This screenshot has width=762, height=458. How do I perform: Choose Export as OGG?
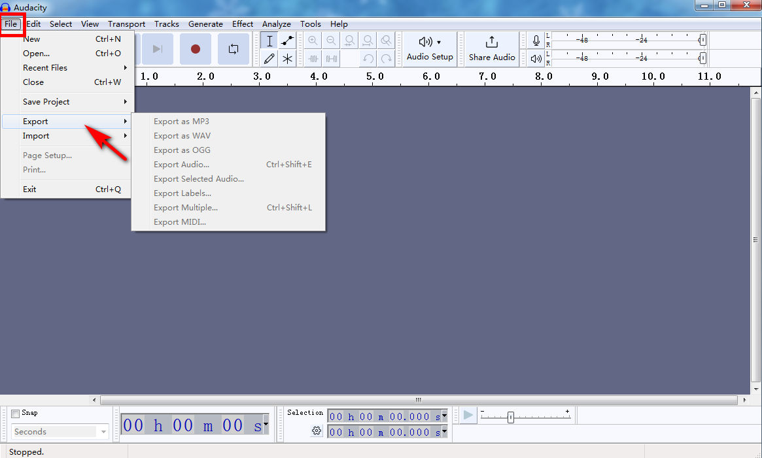228,150
